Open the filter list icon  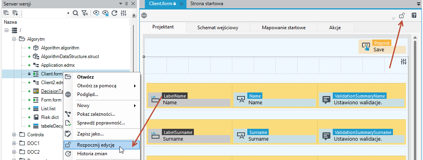(x=85, y=13)
